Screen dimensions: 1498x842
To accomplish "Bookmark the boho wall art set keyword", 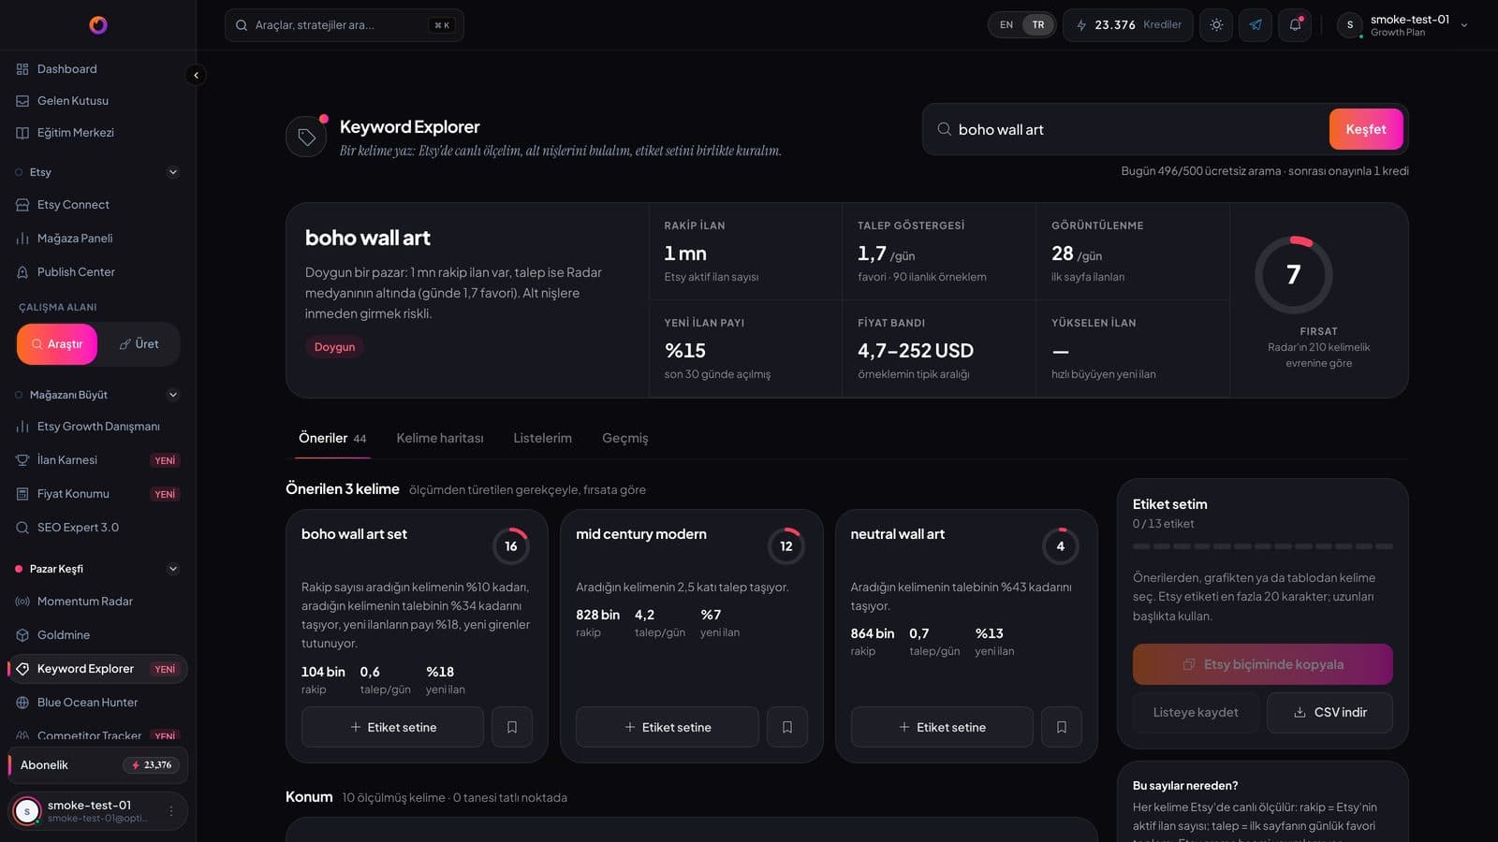I will (512, 727).
